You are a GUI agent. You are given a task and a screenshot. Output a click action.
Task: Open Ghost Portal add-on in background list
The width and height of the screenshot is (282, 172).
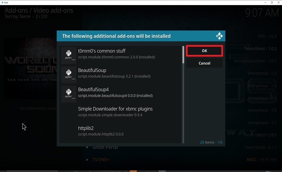click(105, 147)
